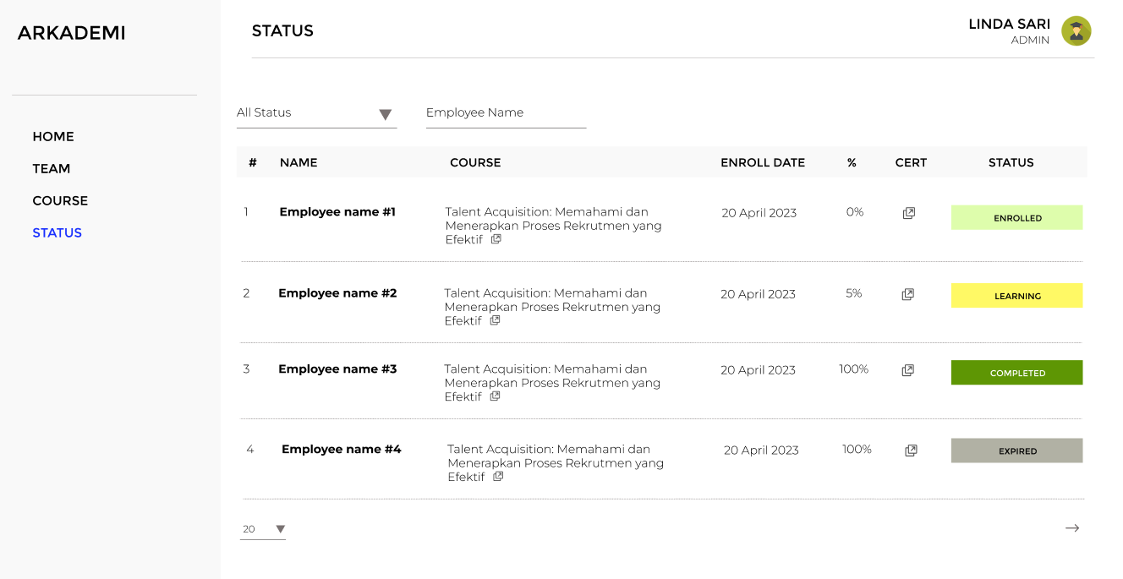1123x579 pixels.
Task: Open course link icon in row 1
Action: click(x=496, y=239)
